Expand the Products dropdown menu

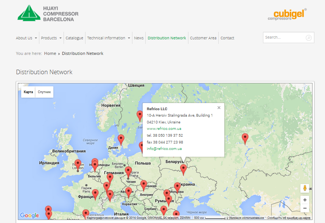click(x=51, y=38)
